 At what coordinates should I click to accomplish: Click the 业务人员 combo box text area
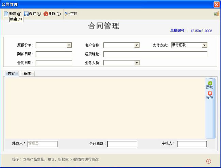(x=119, y=63)
